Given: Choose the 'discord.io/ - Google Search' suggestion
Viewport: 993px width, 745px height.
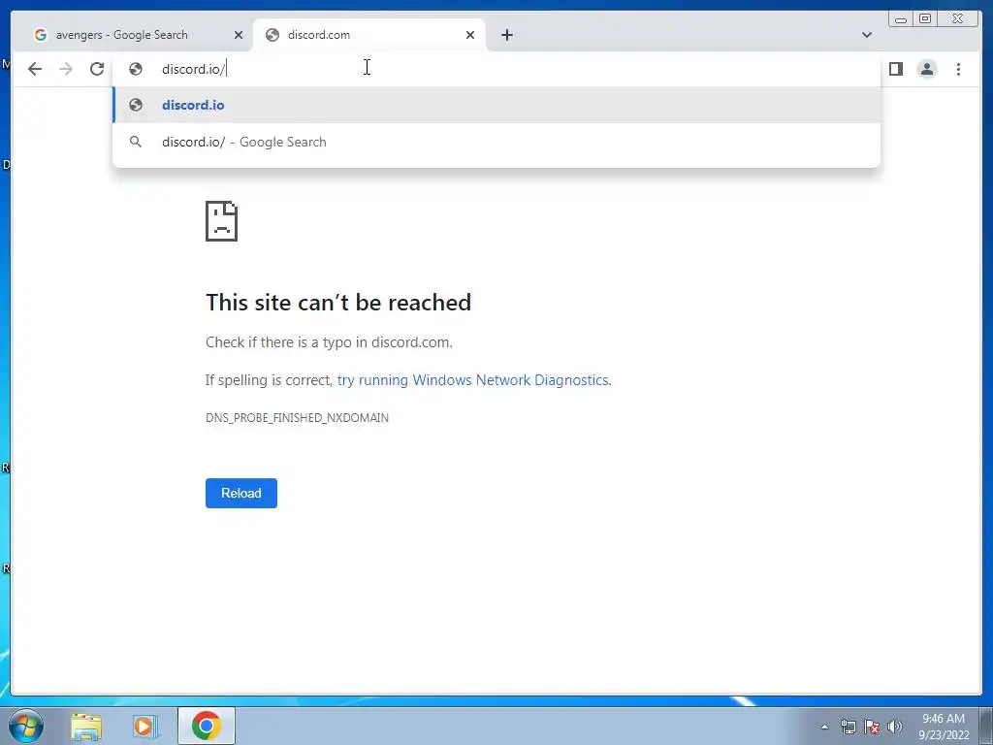Looking at the screenshot, I should click(x=496, y=142).
